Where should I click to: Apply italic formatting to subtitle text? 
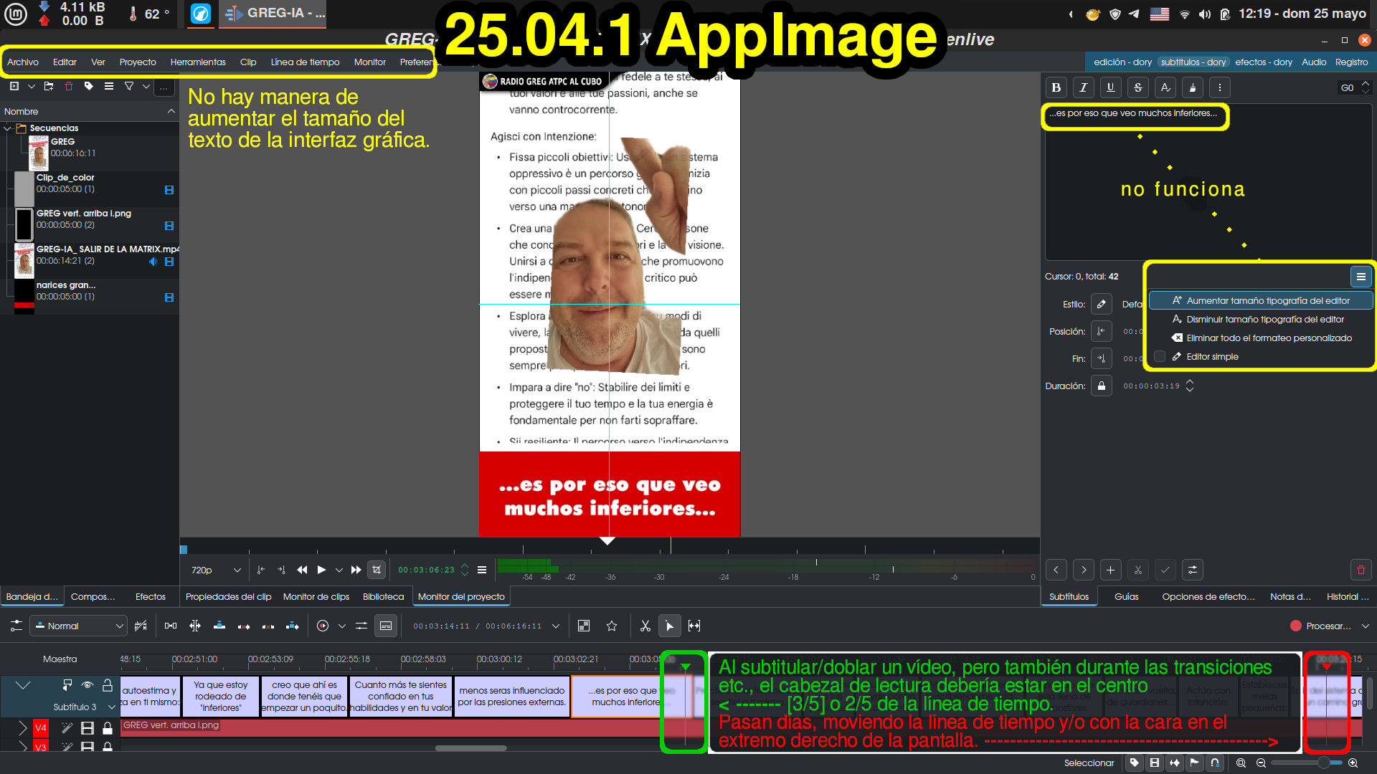1083,87
